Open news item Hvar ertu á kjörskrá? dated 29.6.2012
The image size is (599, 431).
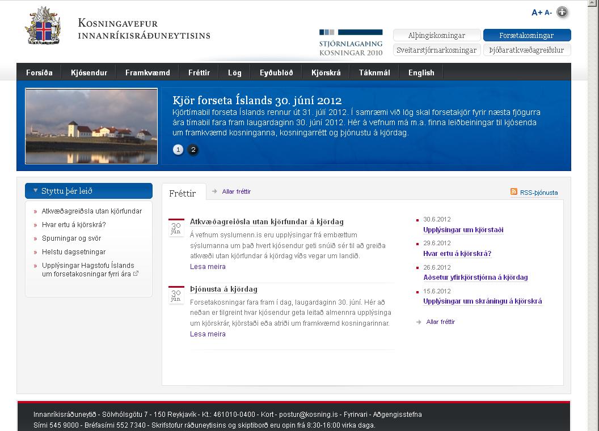coord(457,254)
